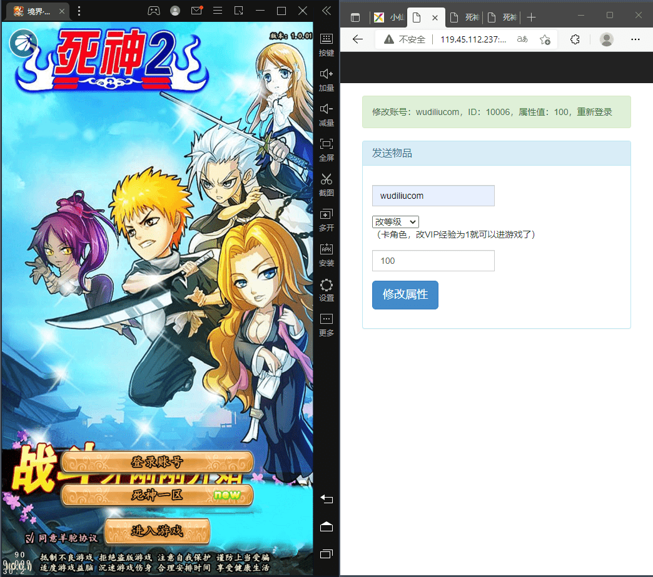The image size is (653, 577).
Task: Open browser settings ellipsis menu
Action: 635,39
